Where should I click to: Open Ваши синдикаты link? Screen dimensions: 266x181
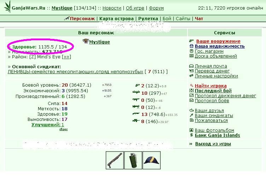click(x=214, y=115)
